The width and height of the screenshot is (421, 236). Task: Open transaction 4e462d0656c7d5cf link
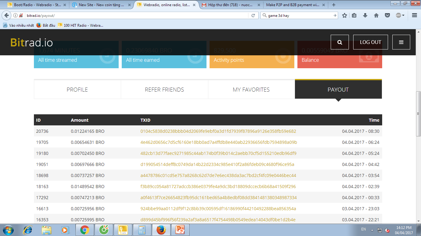(219, 142)
